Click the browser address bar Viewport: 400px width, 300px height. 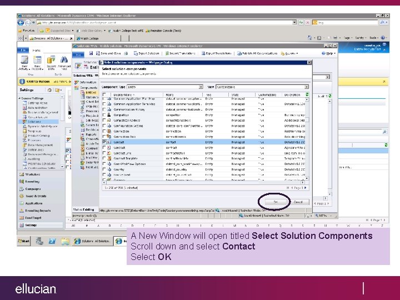coord(166,23)
